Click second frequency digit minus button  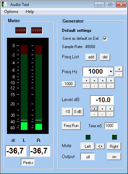(x=94, y=86)
